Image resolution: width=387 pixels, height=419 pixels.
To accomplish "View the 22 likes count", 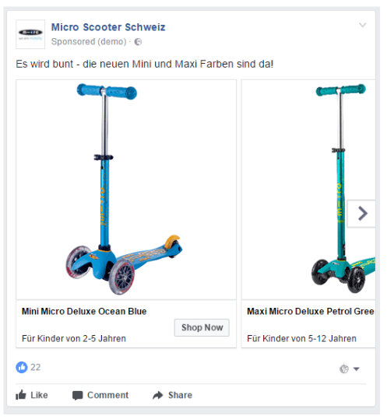I will click(x=35, y=368).
